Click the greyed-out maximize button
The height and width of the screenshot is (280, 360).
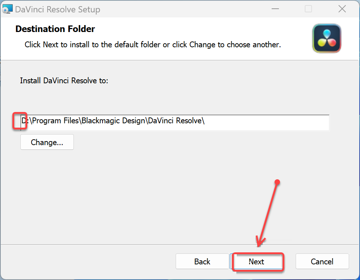click(x=308, y=9)
